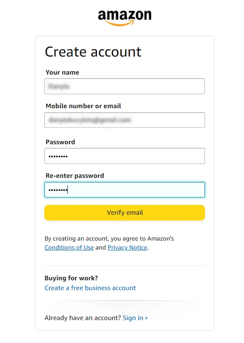Focus the Re-enter password field

tap(124, 189)
